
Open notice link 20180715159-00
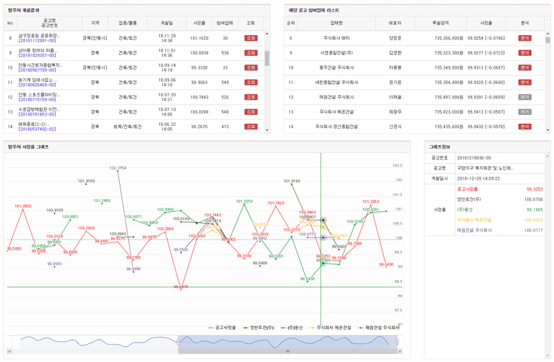[37, 100]
